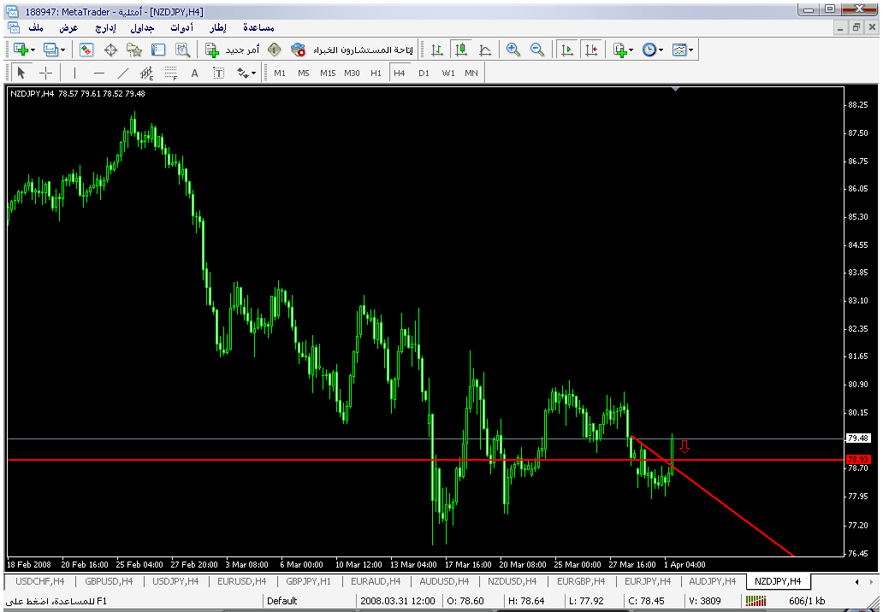
Task: Pick the trendline drawing tool
Action: click(x=122, y=73)
